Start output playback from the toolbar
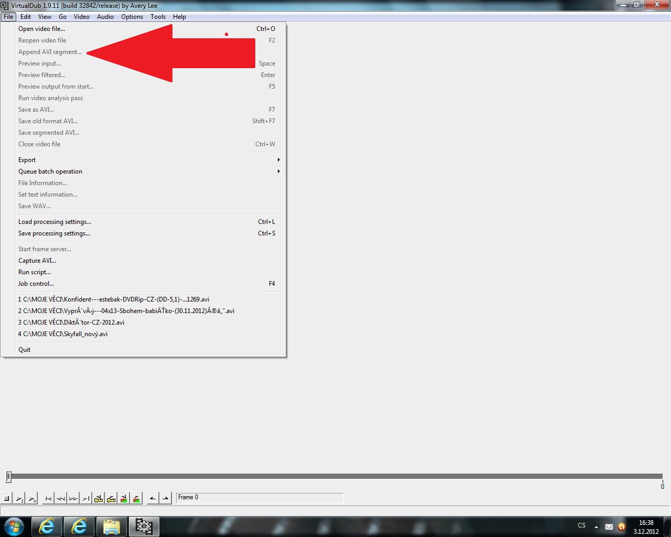This screenshot has width=671, height=537. click(x=32, y=498)
